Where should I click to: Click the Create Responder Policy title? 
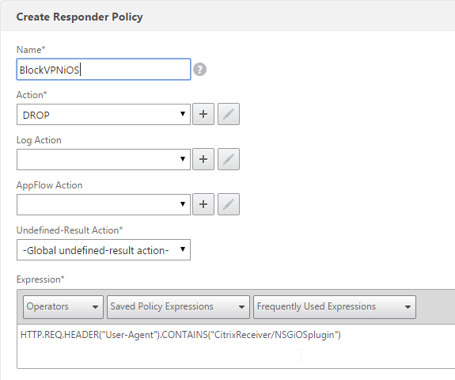click(79, 17)
